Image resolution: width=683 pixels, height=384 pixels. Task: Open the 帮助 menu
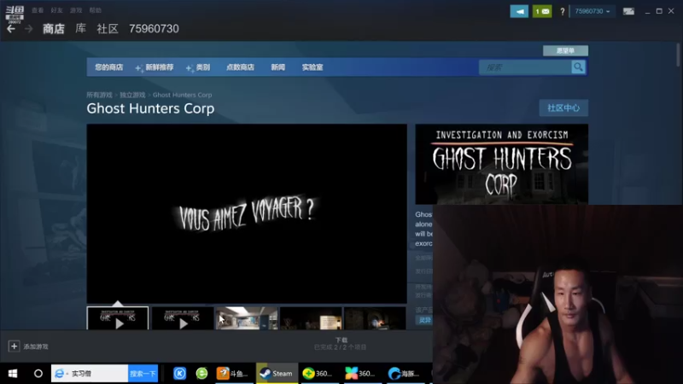click(x=95, y=10)
